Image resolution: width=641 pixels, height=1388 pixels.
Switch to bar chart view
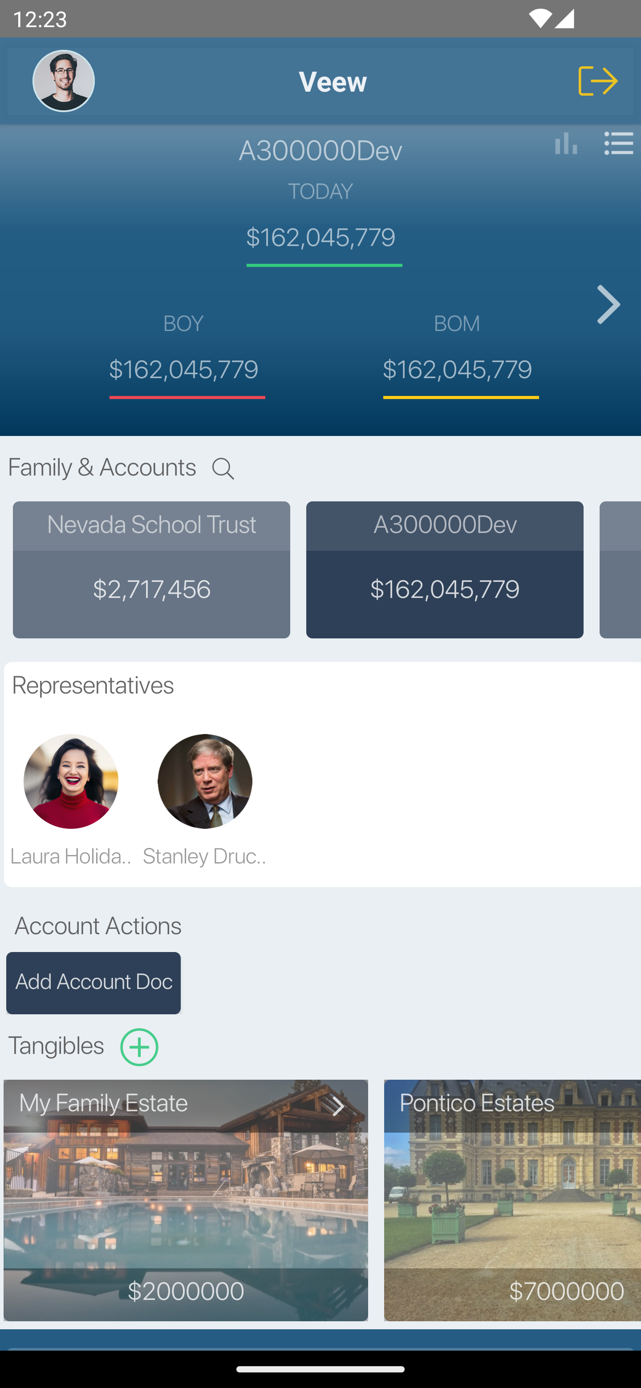pos(565,144)
